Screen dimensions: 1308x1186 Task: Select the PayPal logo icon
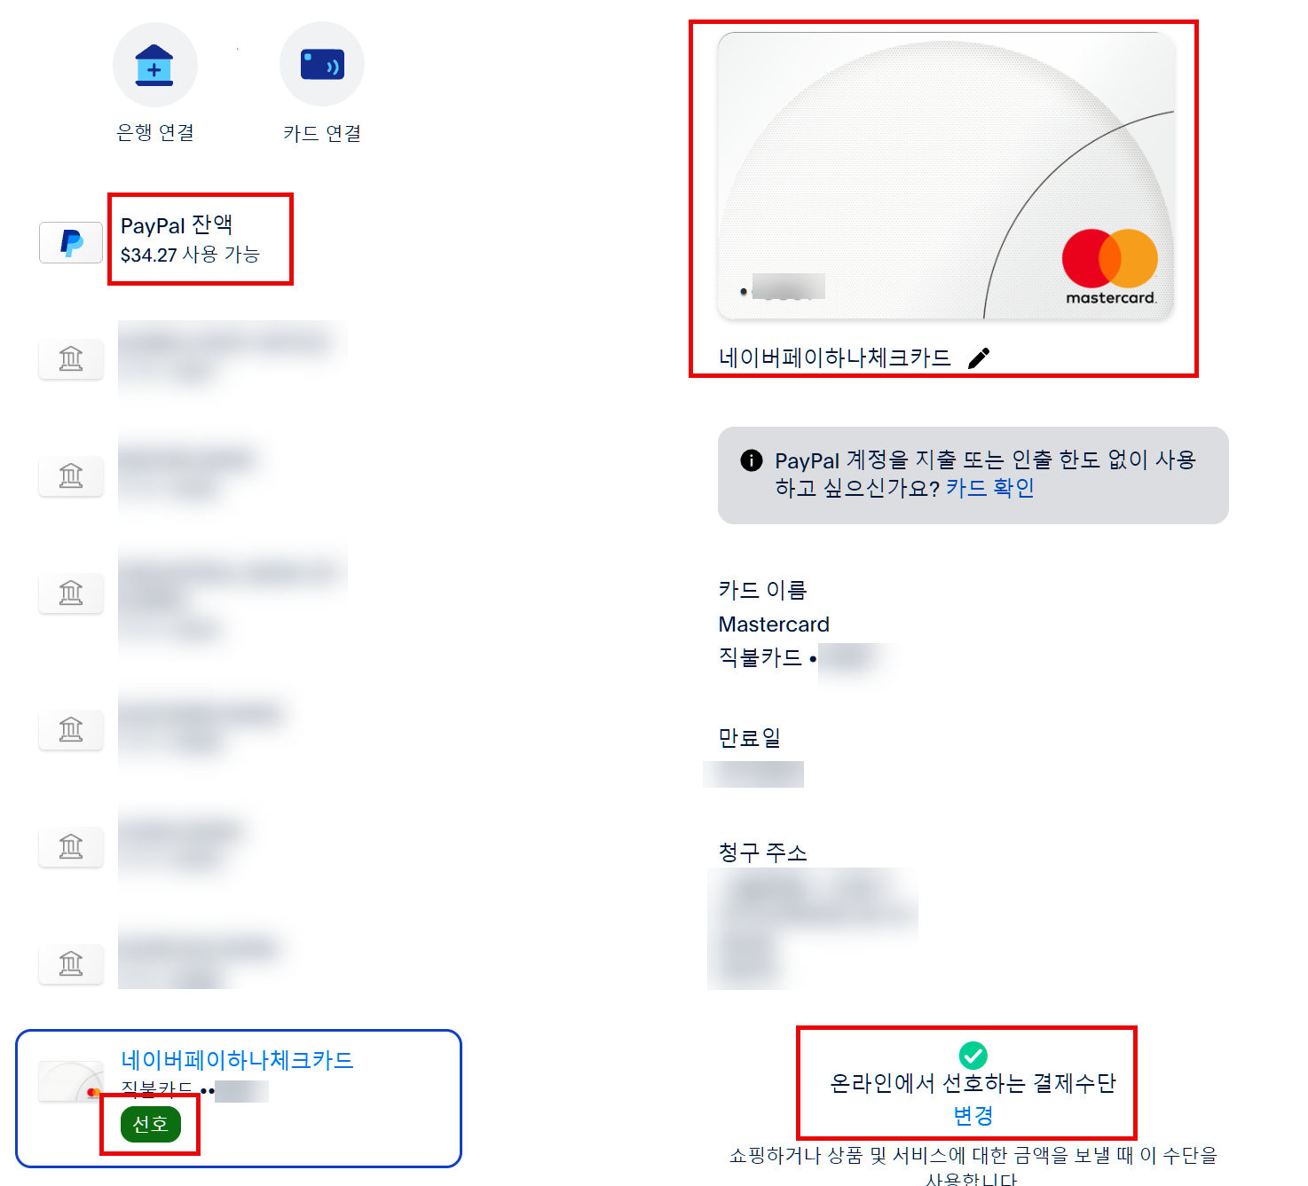71,242
